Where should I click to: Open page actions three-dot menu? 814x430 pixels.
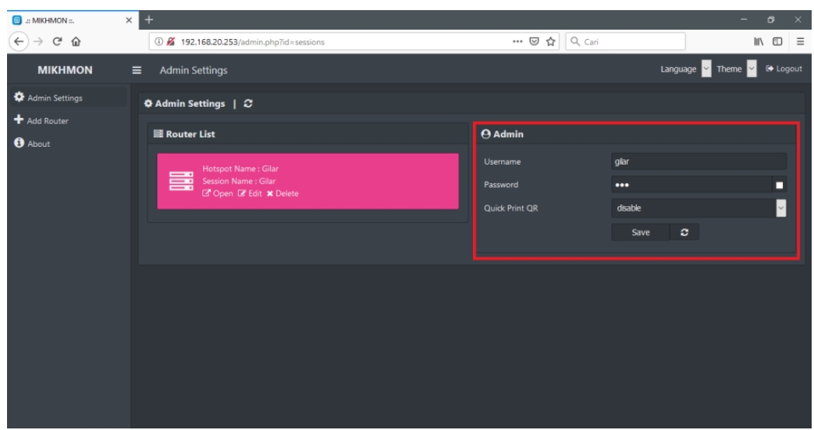click(517, 41)
